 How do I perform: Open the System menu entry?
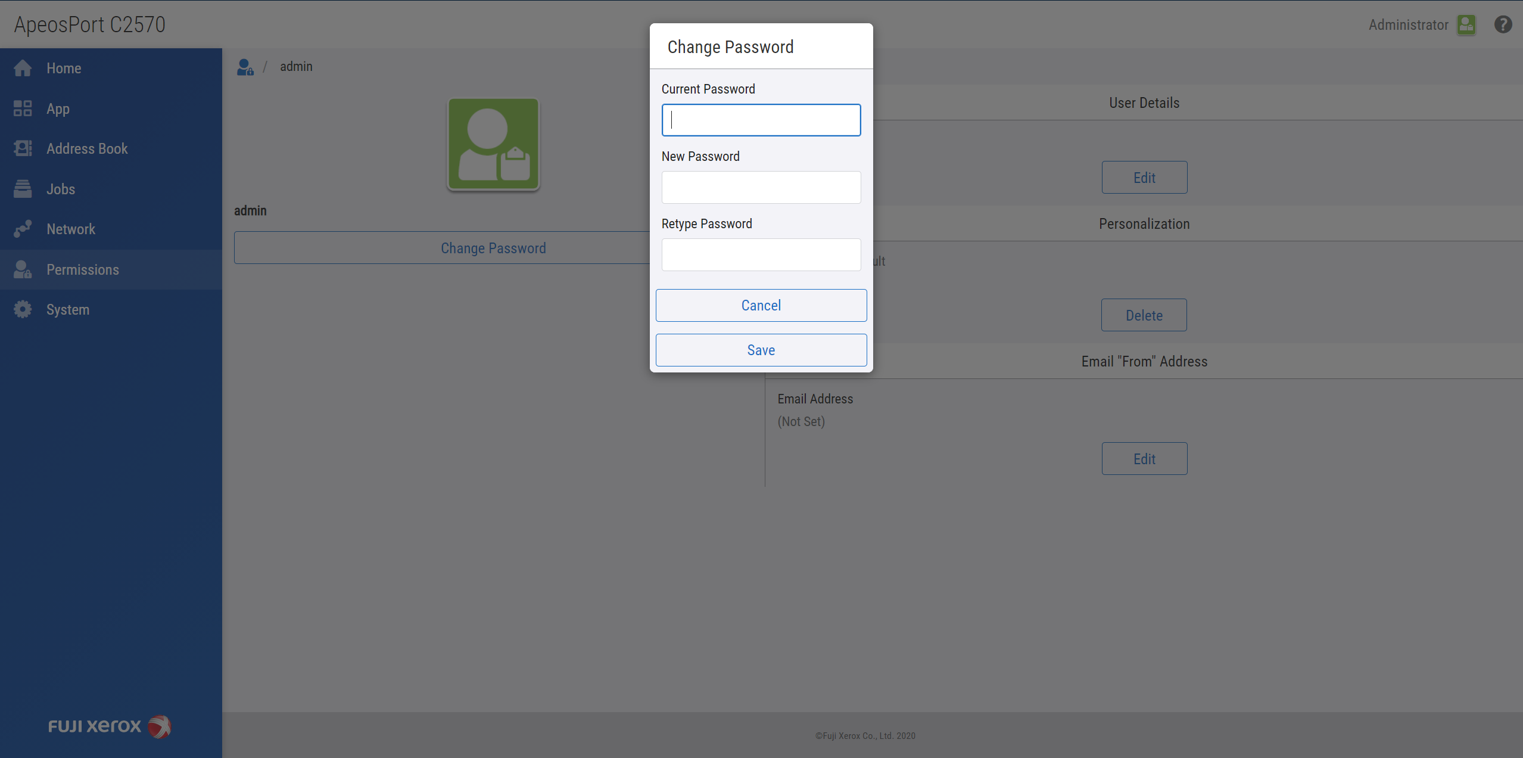click(x=68, y=309)
